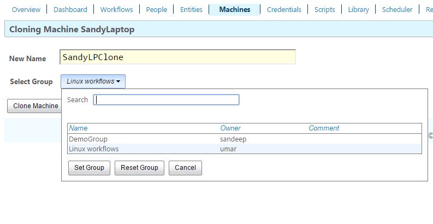Viewport: 433px width, 224px height.
Task: Switch to the Scripts tab
Action: [324, 9]
